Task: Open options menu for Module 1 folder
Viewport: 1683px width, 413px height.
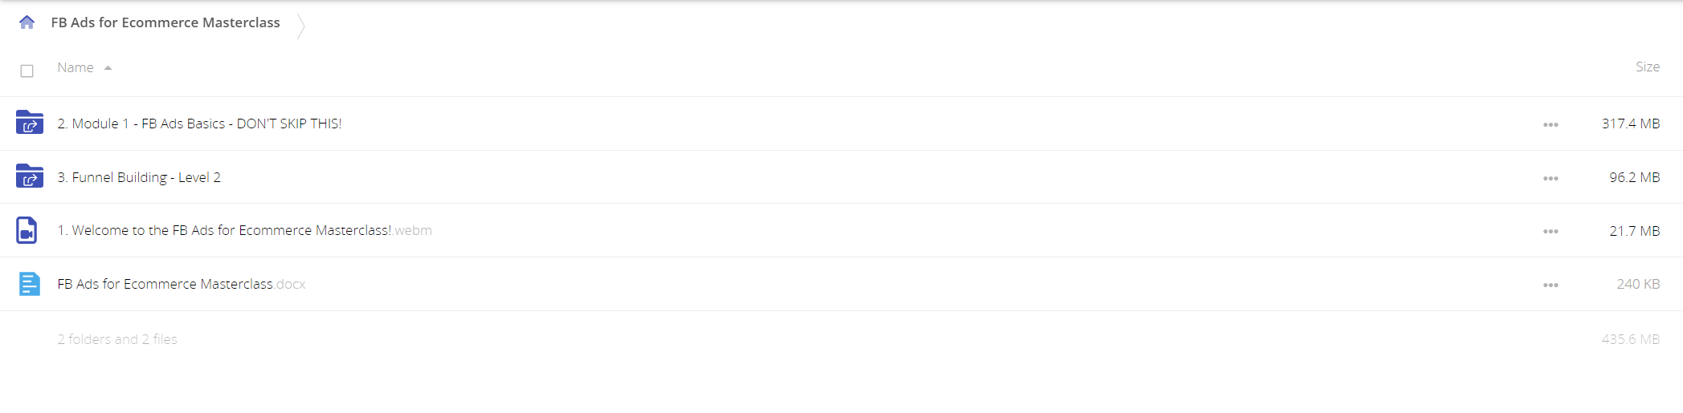Action: [x=1550, y=124]
